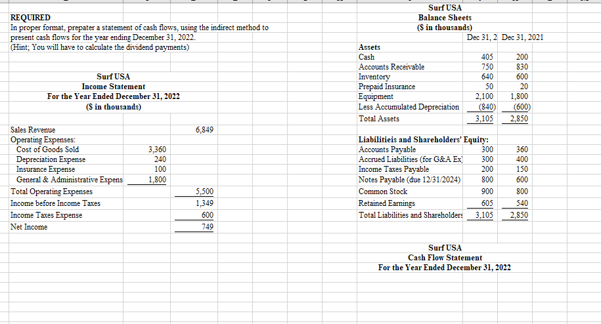Select the 605 retained earnings value
The height and width of the screenshot is (324, 601).
487,204
